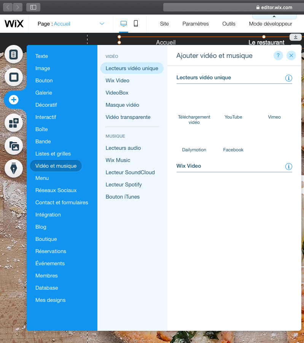Click info icon next to Lecteurs vidéo unique
304x343 pixels.
click(x=288, y=78)
